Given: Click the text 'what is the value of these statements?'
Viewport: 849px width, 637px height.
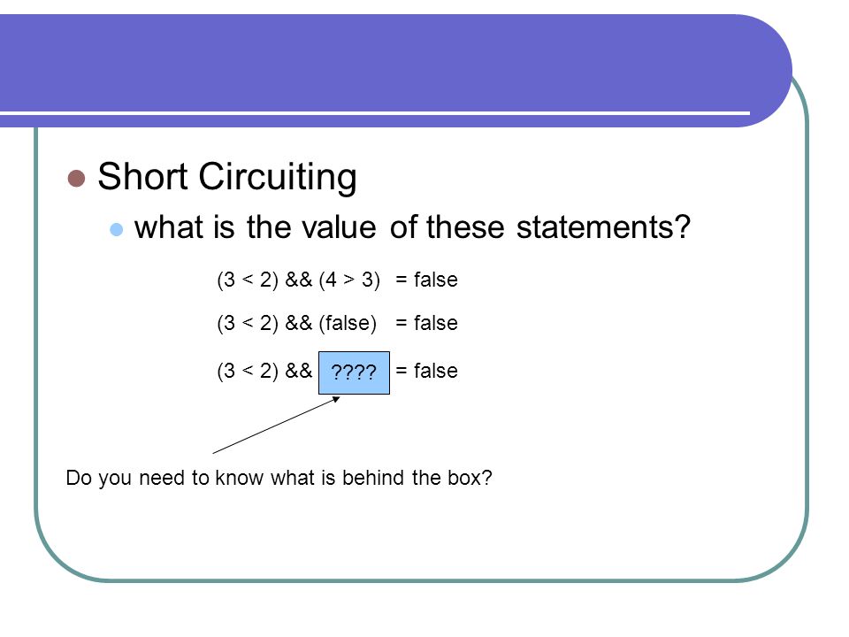Looking at the screenshot, I should 413,227.
